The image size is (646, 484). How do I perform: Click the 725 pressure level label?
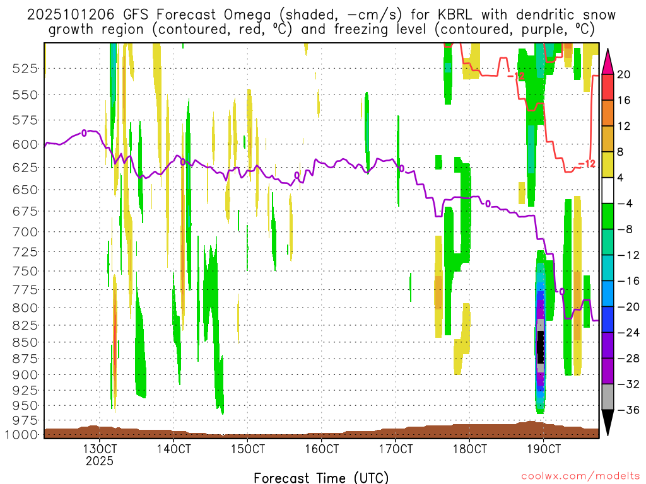25,252
